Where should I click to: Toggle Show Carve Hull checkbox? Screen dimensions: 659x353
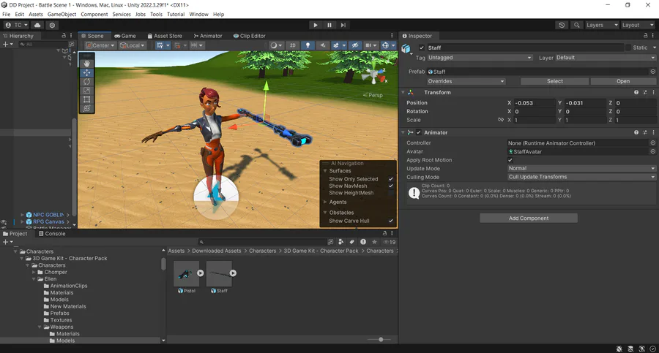pyautogui.click(x=391, y=221)
